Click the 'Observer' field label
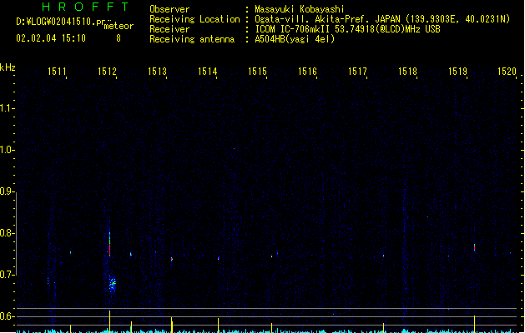The height and width of the screenshot is (333, 525). point(169,9)
